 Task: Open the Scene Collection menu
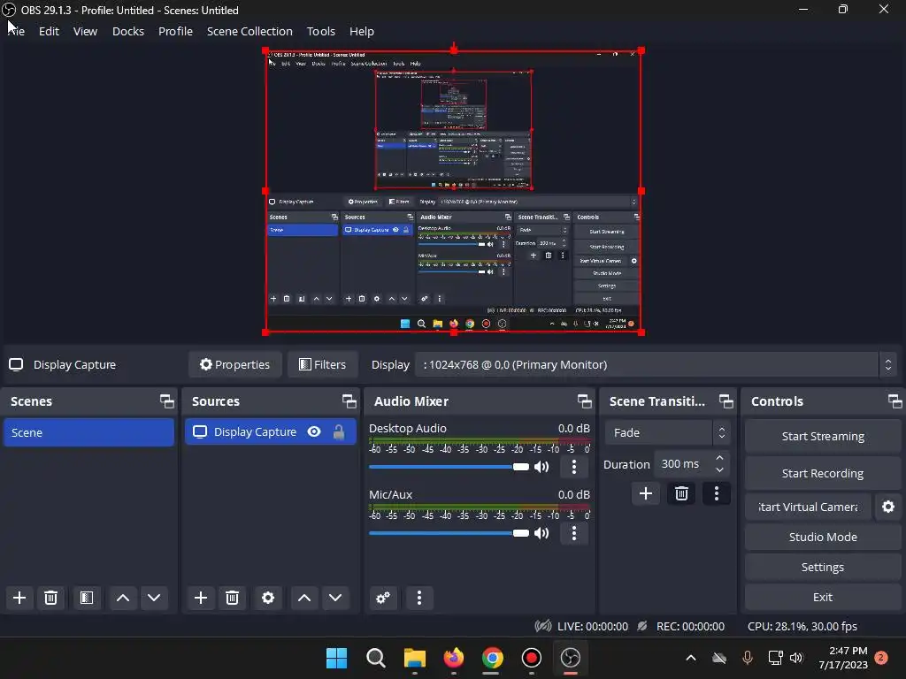[x=250, y=31]
